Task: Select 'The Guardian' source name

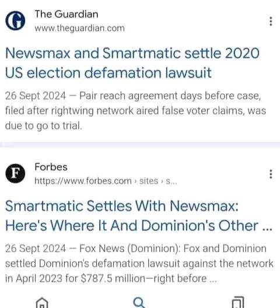Action: 66,15
